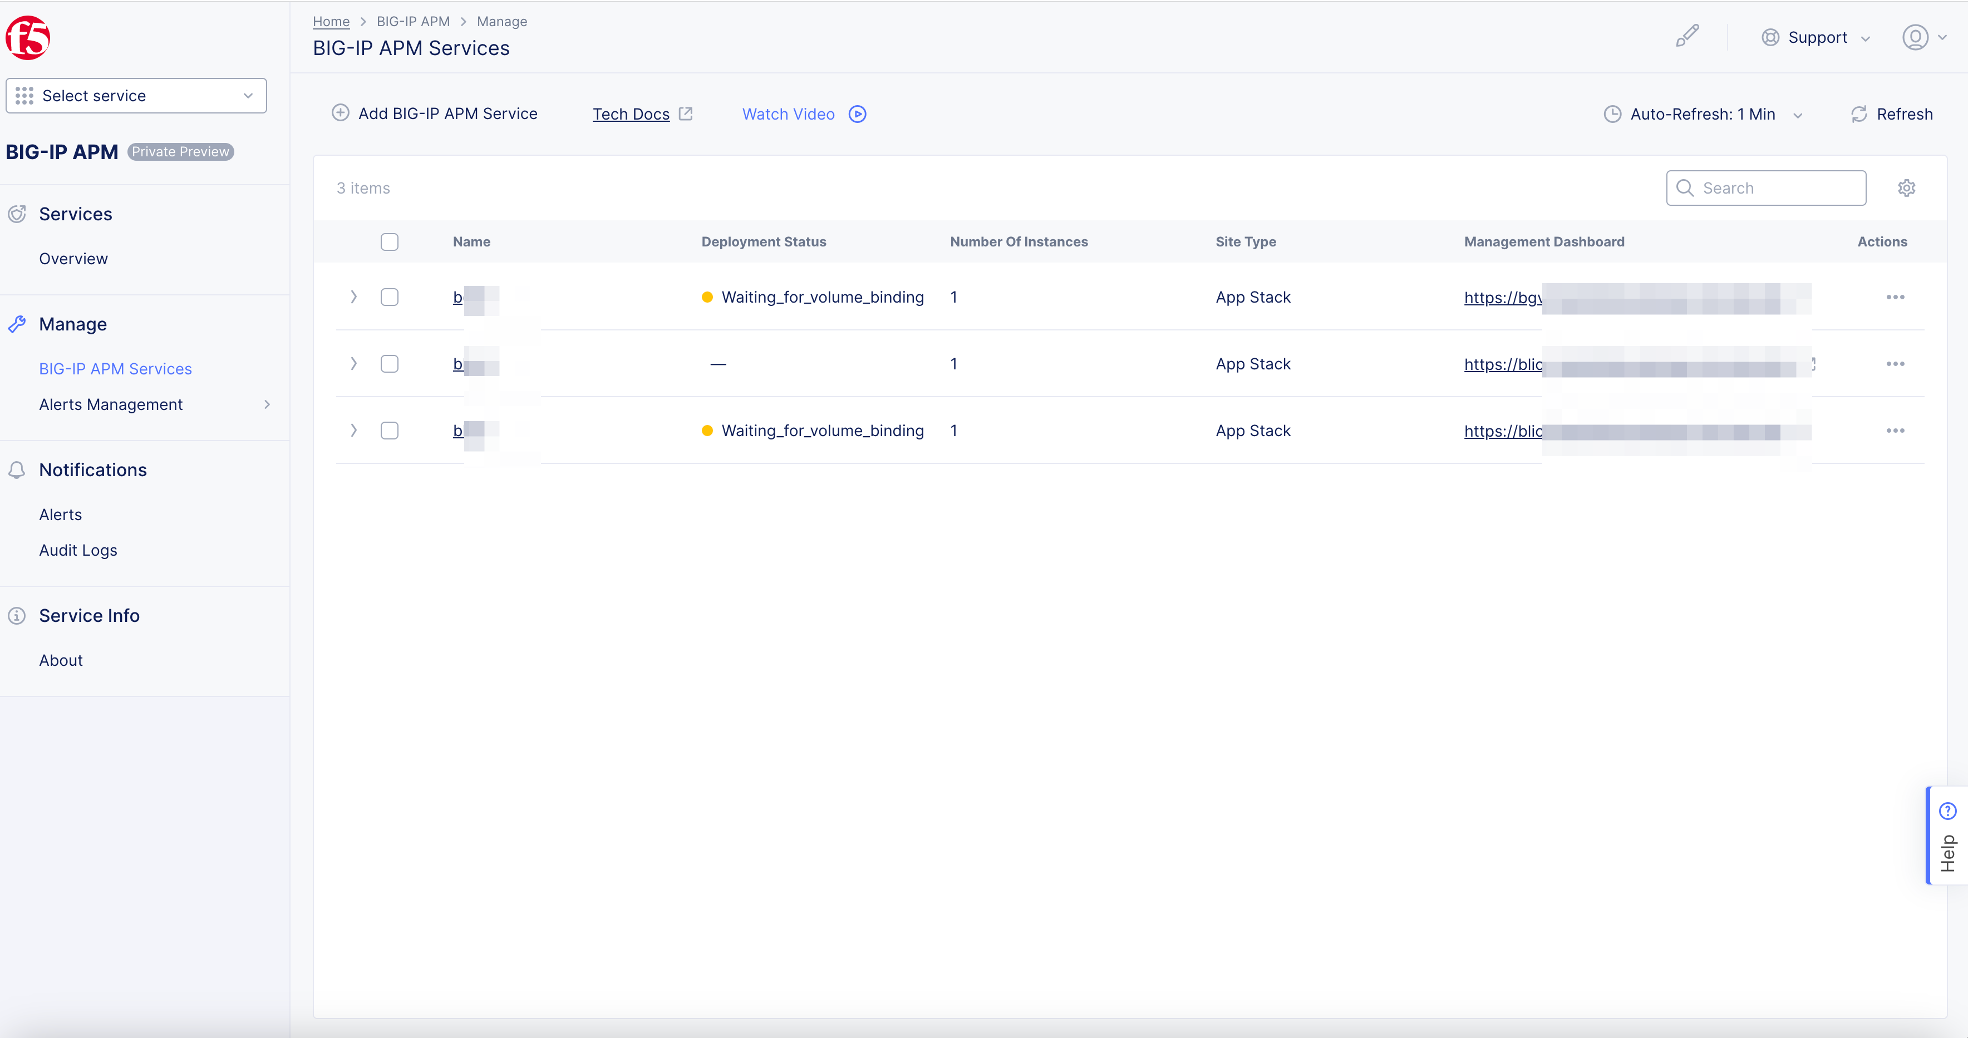Expand the third service row chevron
Screen dimensions: 1968x1038
354,431
